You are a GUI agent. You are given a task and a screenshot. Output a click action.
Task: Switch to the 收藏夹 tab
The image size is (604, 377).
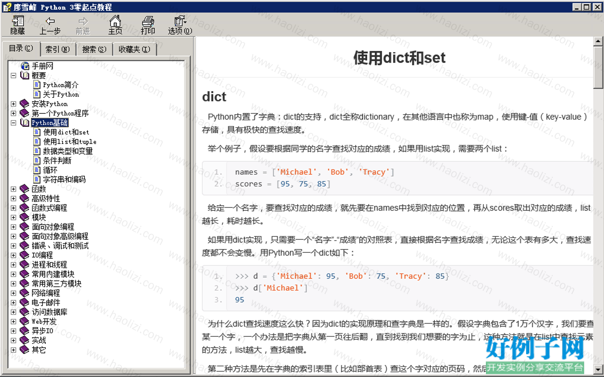(x=134, y=49)
